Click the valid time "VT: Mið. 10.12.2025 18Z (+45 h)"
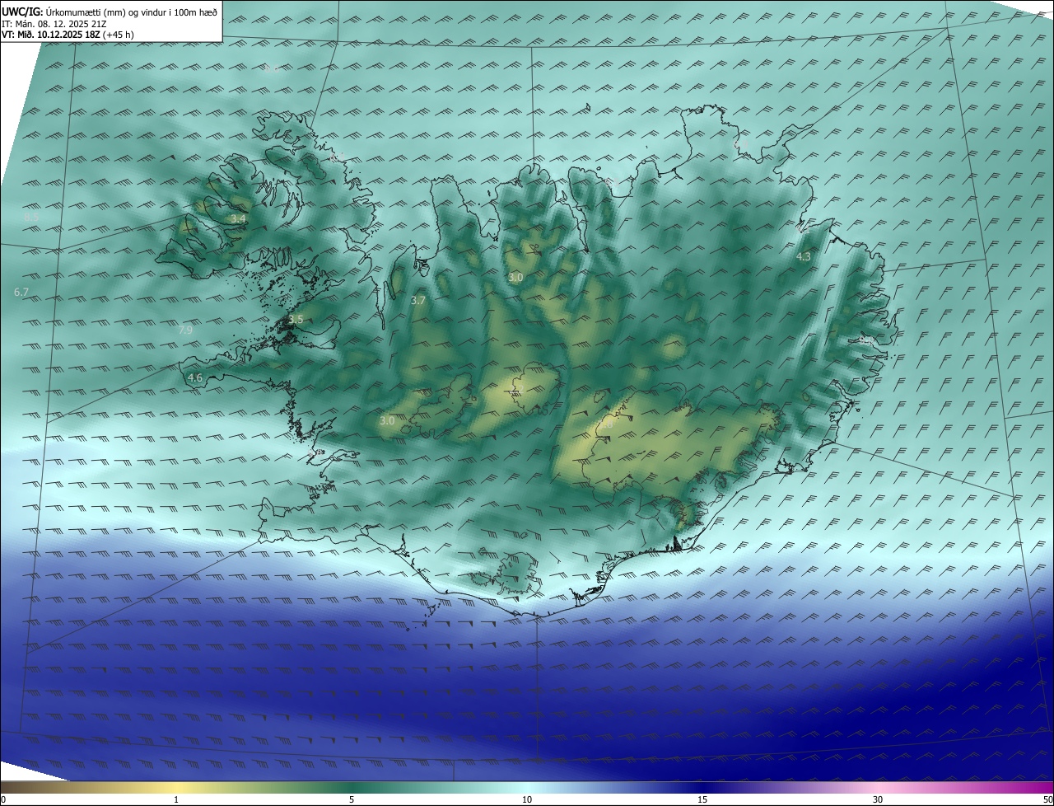This screenshot has height=806, width=1054. coord(68,35)
